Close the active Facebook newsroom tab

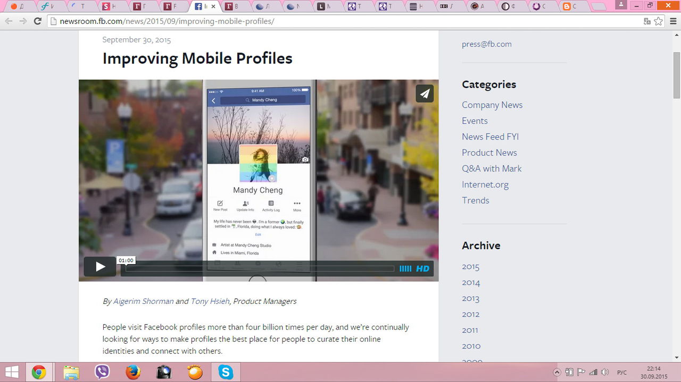(213, 6)
